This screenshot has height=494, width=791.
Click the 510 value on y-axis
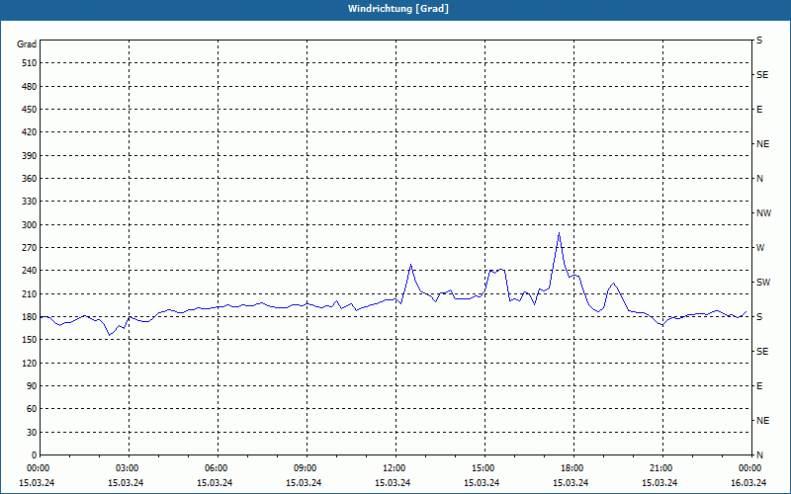tap(28, 63)
